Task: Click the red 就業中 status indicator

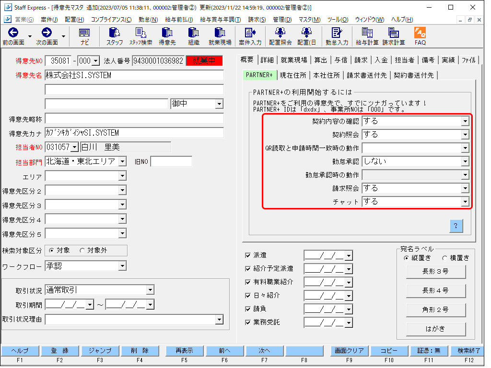Action: click(x=204, y=61)
